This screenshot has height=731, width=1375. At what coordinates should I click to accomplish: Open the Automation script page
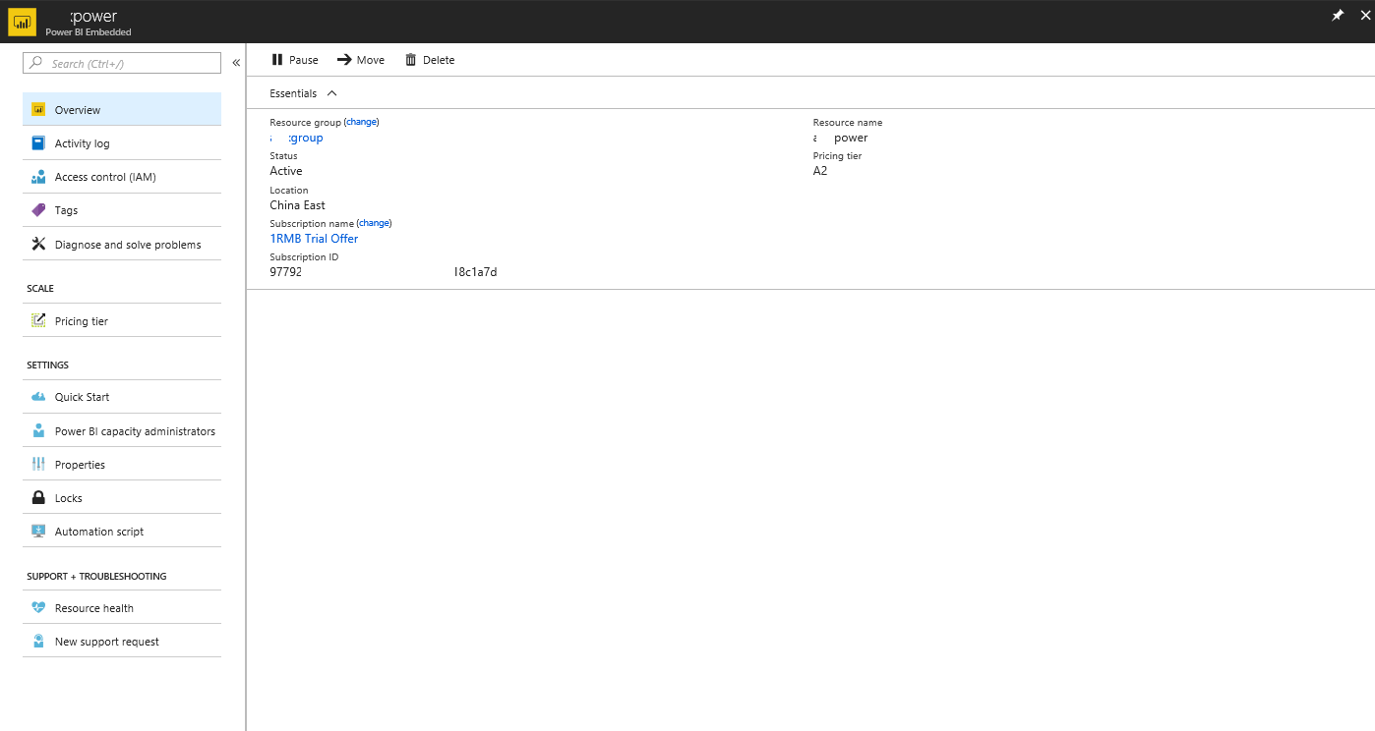(x=98, y=532)
